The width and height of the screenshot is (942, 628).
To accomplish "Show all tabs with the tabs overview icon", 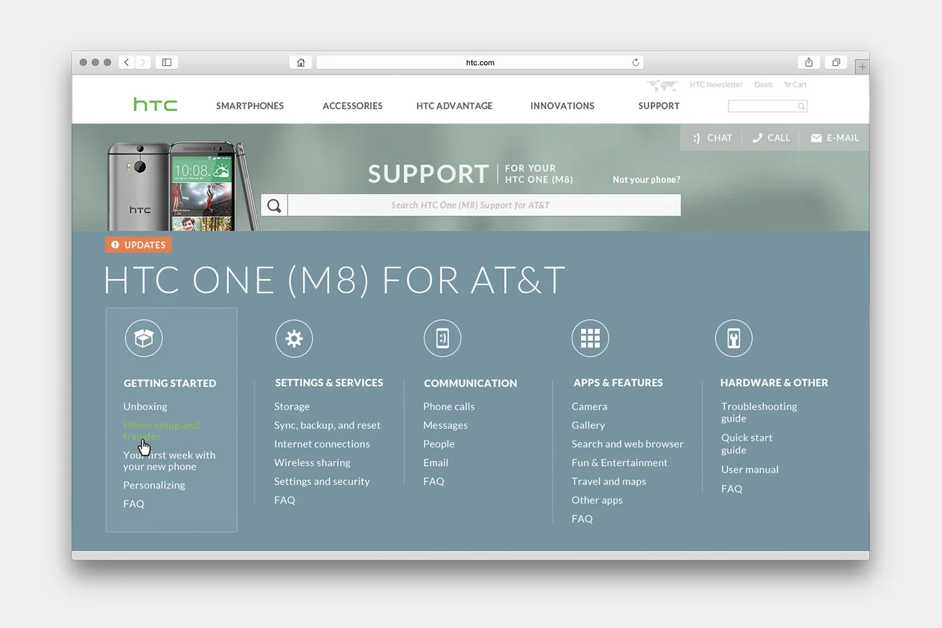I will tap(836, 62).
